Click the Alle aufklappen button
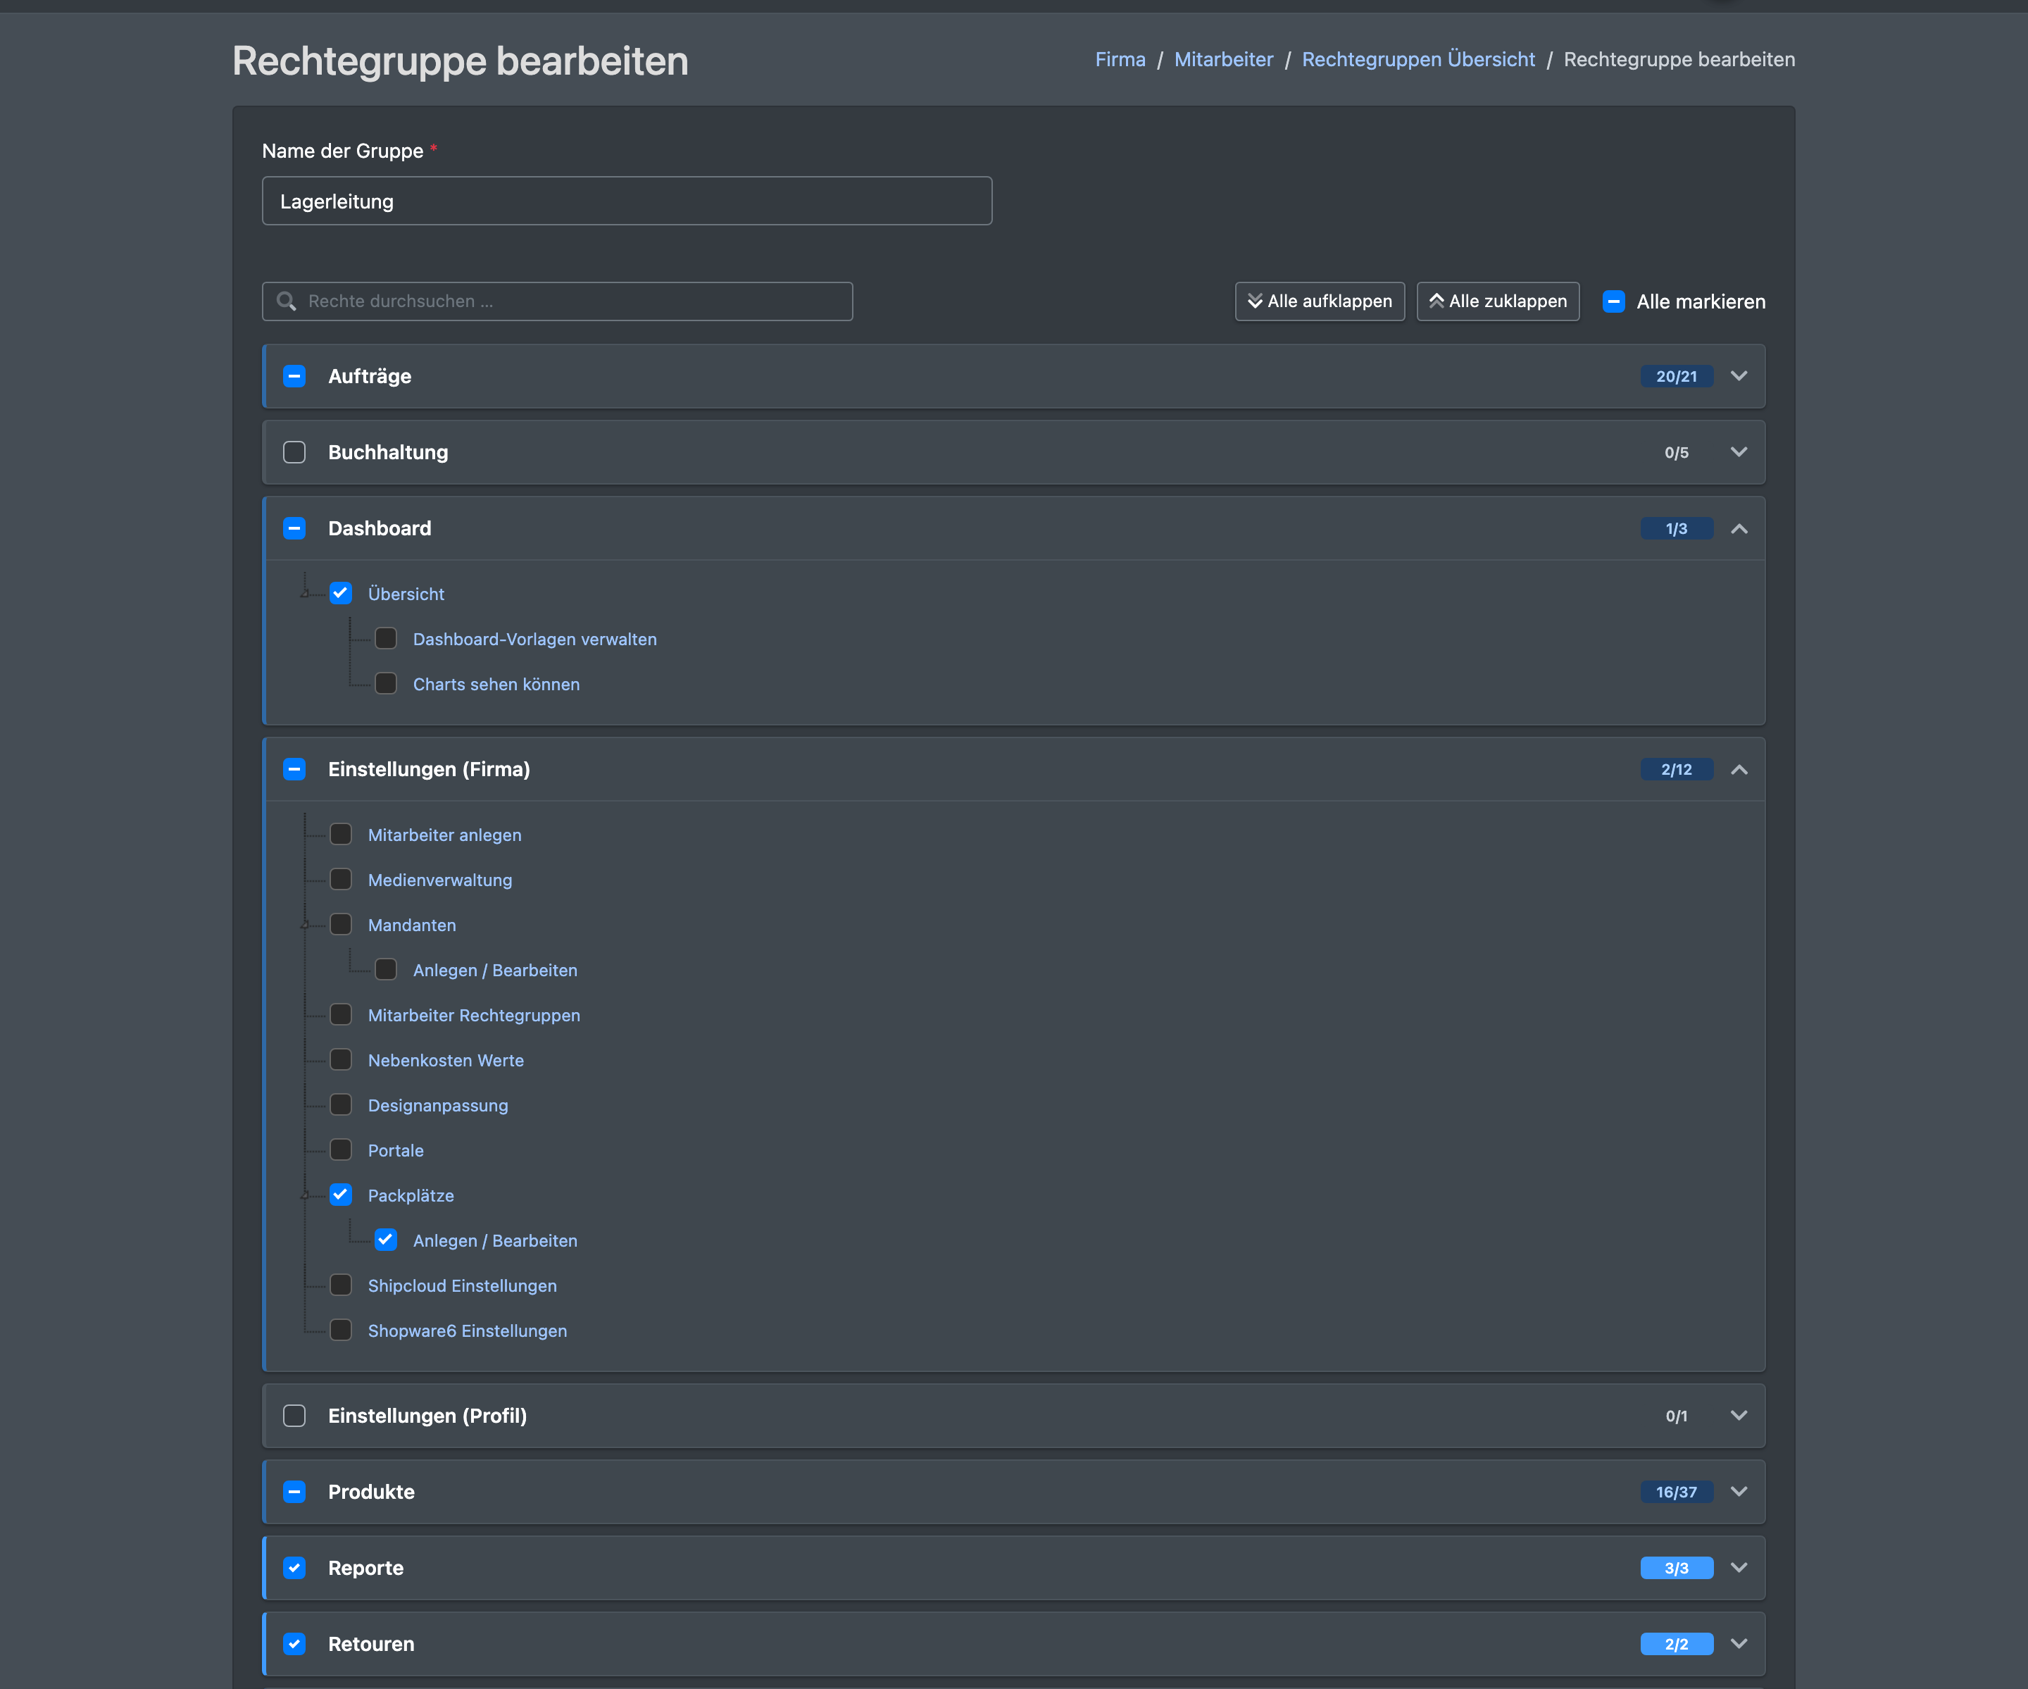This screenshot has width=2028, height=1689. pos(1319,301)
